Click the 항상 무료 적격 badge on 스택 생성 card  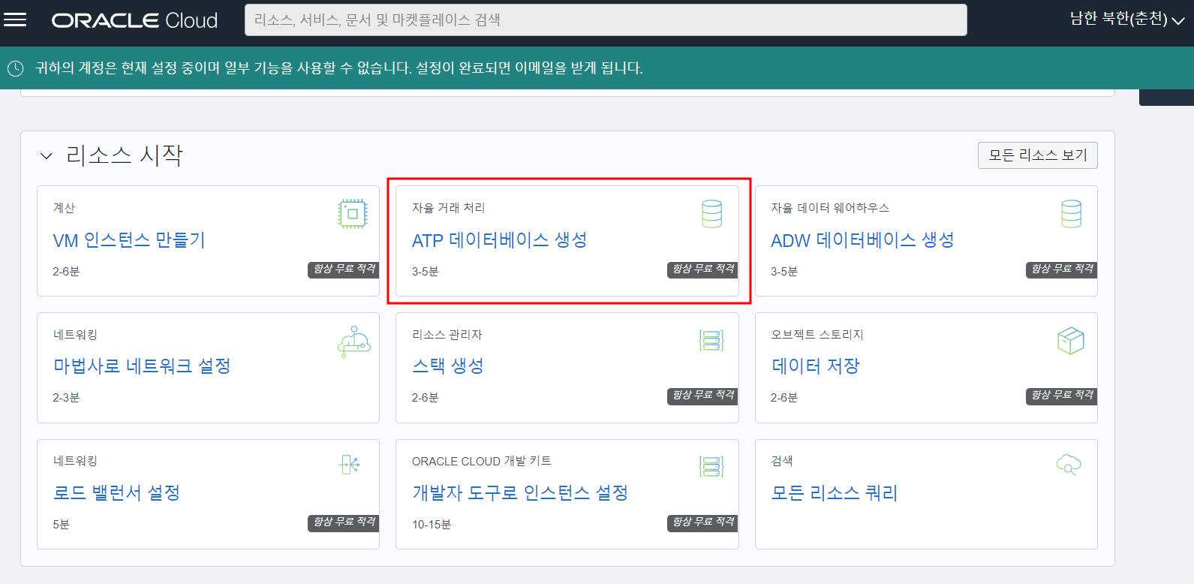tap(703, 396)
